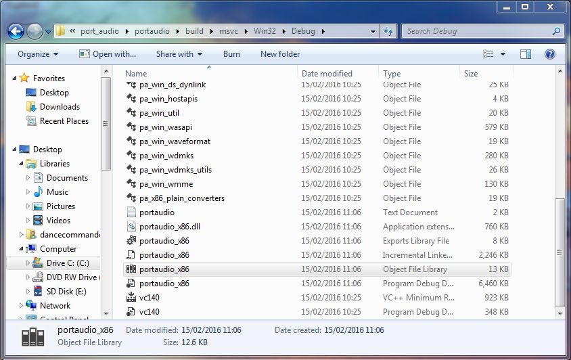The height and width of the screenshot is (360, 571).
Task: Open Recent Places in Favorites
Action: coord(64,121)
